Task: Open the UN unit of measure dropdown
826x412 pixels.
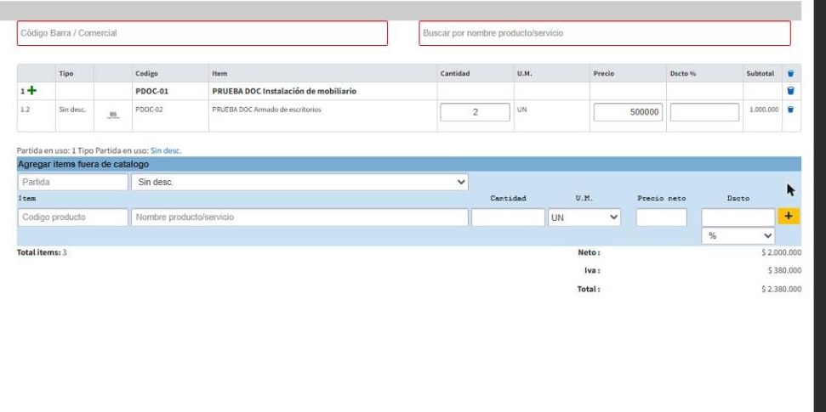Action: 584,217
